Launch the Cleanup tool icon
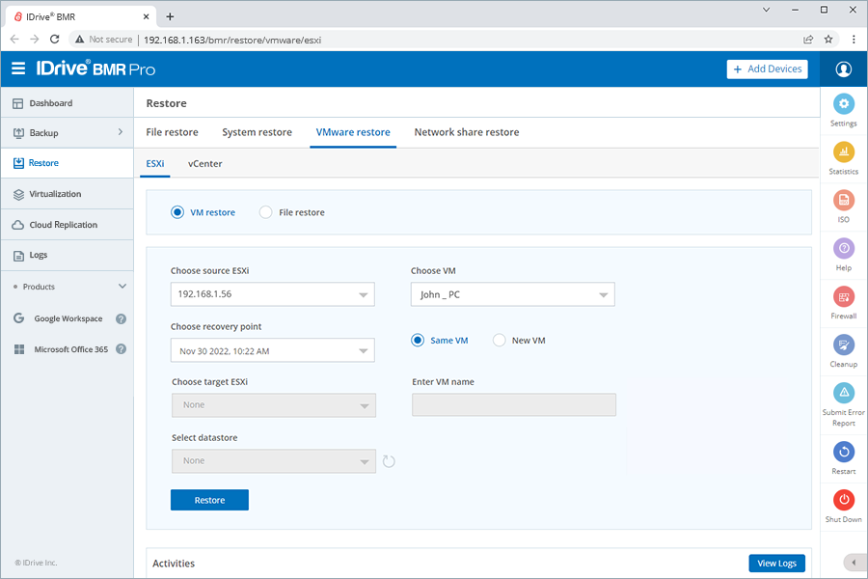This screenshot has height=579, width=868. [843, 345]
